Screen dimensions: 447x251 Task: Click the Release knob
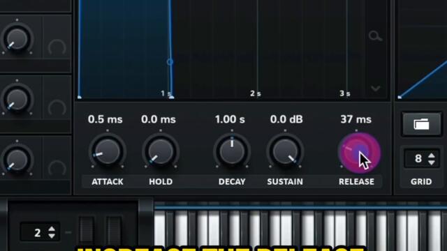coord(359,153)
